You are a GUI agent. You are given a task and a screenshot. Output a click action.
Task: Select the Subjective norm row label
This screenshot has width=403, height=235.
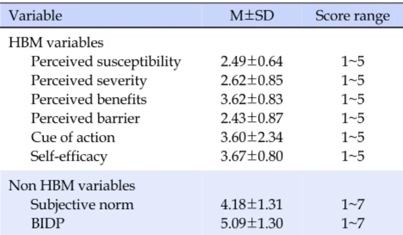82,205
